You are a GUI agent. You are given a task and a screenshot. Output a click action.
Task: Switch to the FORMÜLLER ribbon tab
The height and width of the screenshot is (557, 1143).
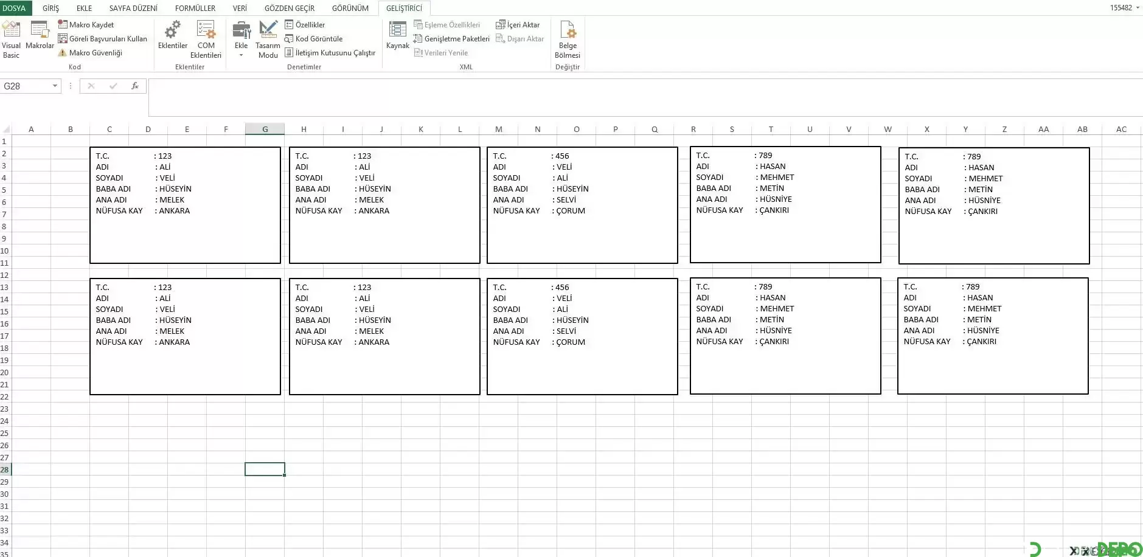point(195,8)
